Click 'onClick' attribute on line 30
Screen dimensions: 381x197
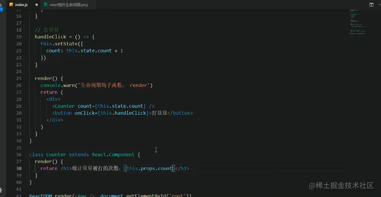pos(85,113)
